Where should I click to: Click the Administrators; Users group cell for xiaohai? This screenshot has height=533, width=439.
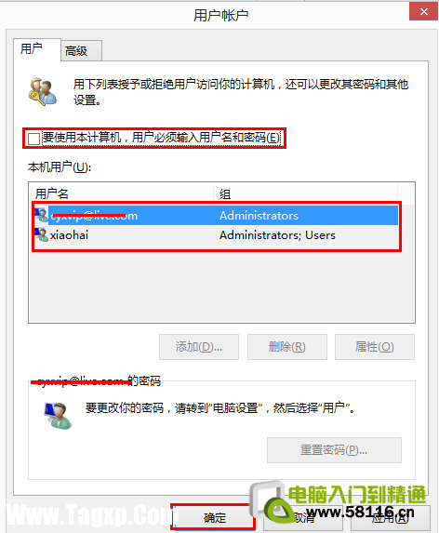277,235
